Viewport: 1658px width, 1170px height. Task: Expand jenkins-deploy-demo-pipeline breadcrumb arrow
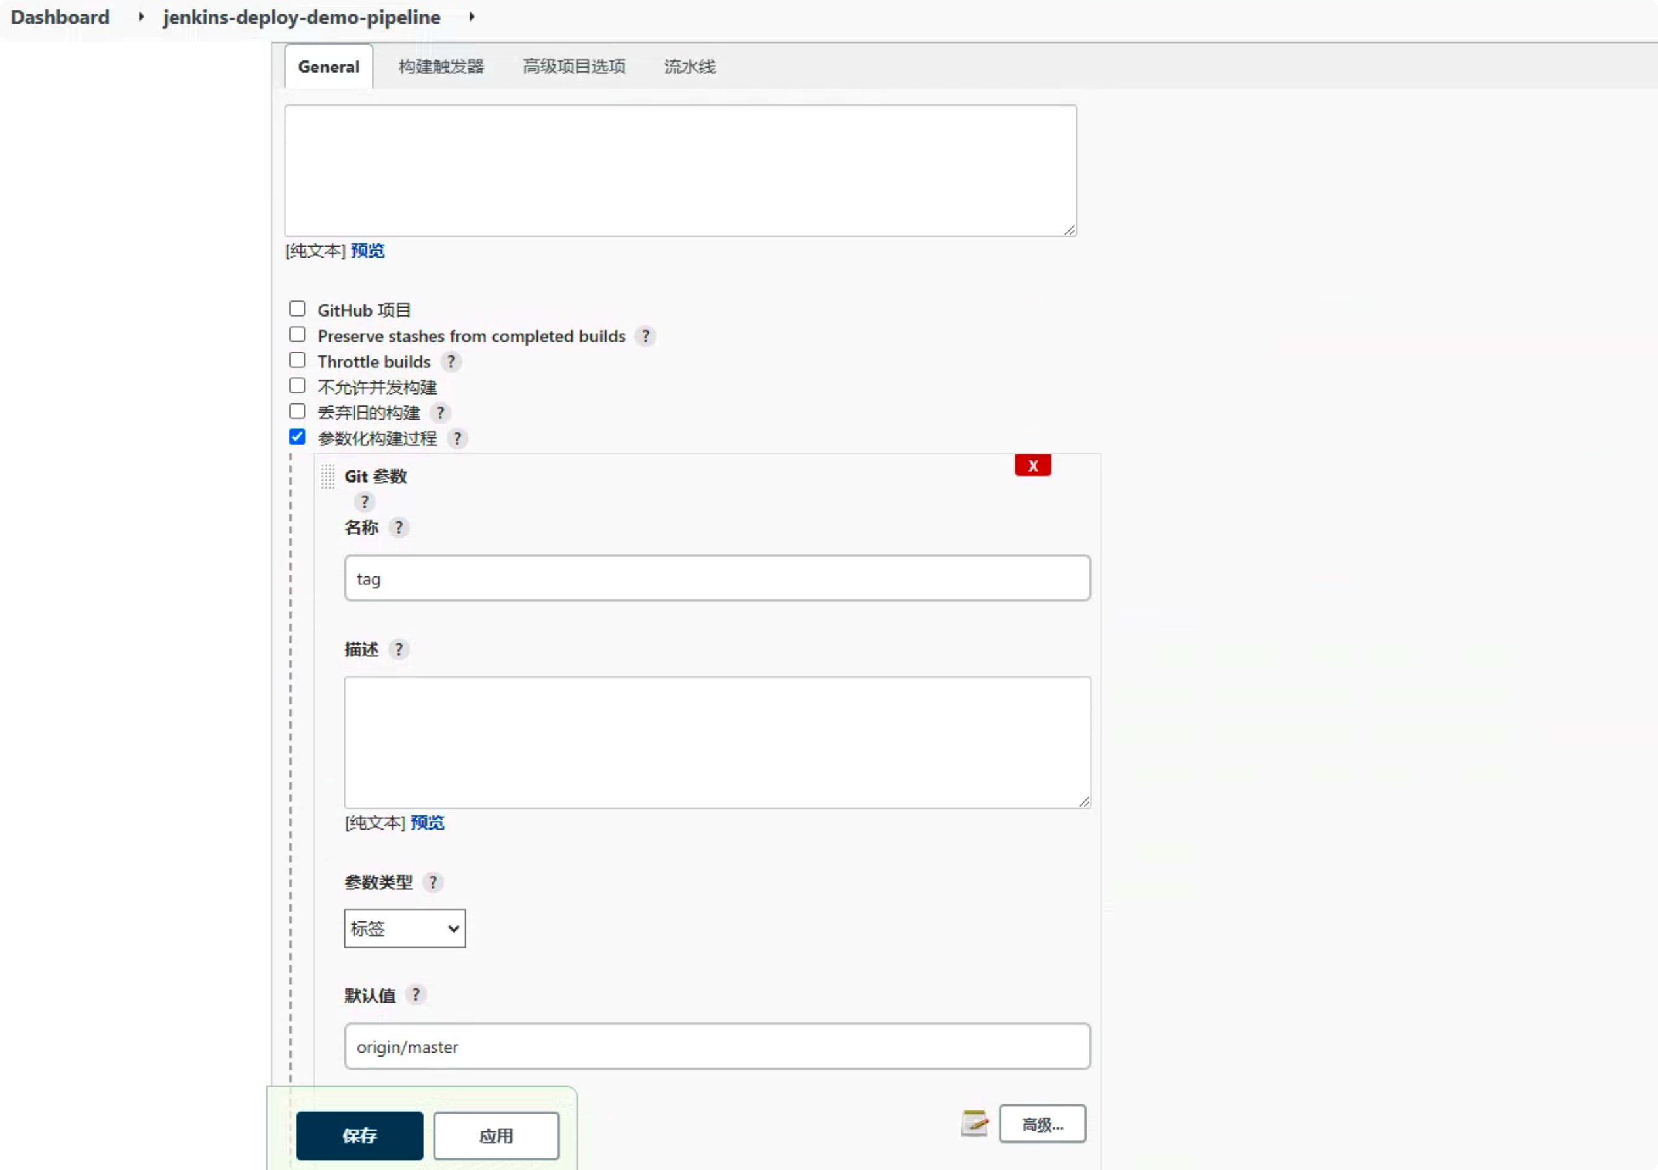click(472, 16)
